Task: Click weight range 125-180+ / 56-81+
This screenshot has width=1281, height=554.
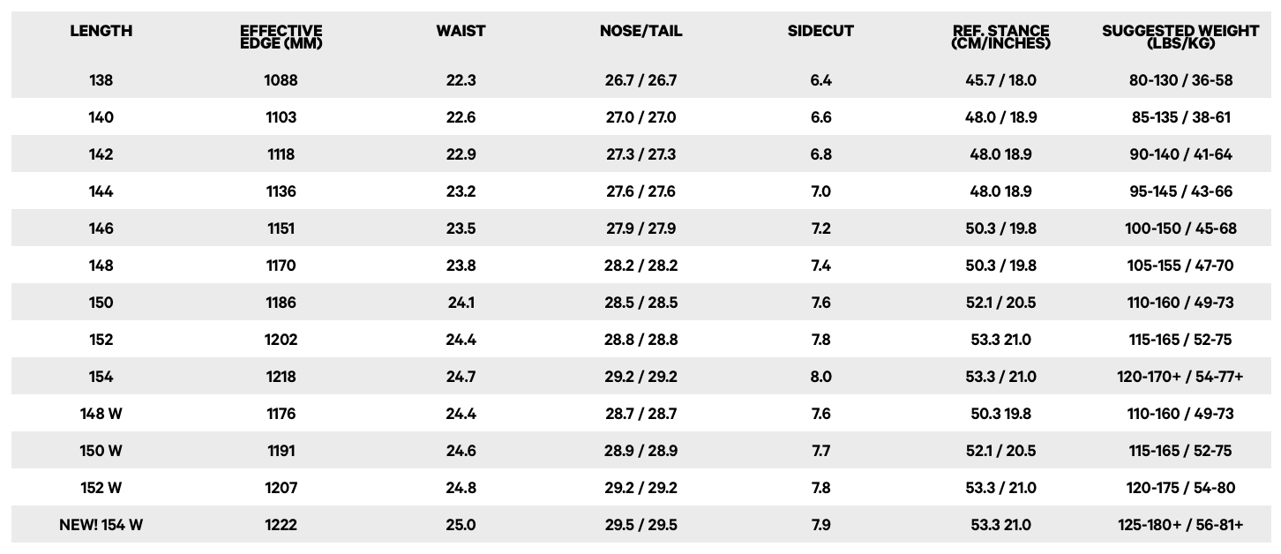Action: click(x=1180, y=525)
